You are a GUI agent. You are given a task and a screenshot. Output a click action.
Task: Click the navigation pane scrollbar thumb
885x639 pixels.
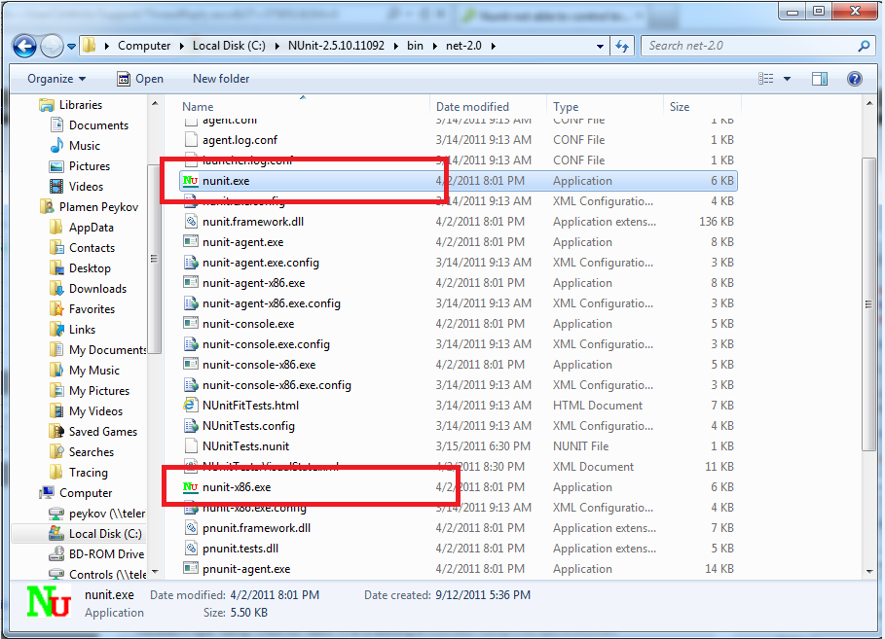[154, 259]
